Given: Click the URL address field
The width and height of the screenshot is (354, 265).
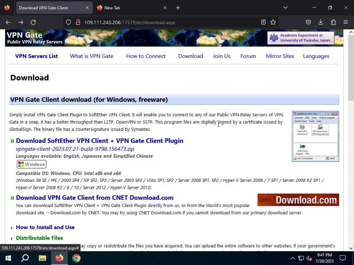Looking at the screenshot, I should [x=171, y=22].
